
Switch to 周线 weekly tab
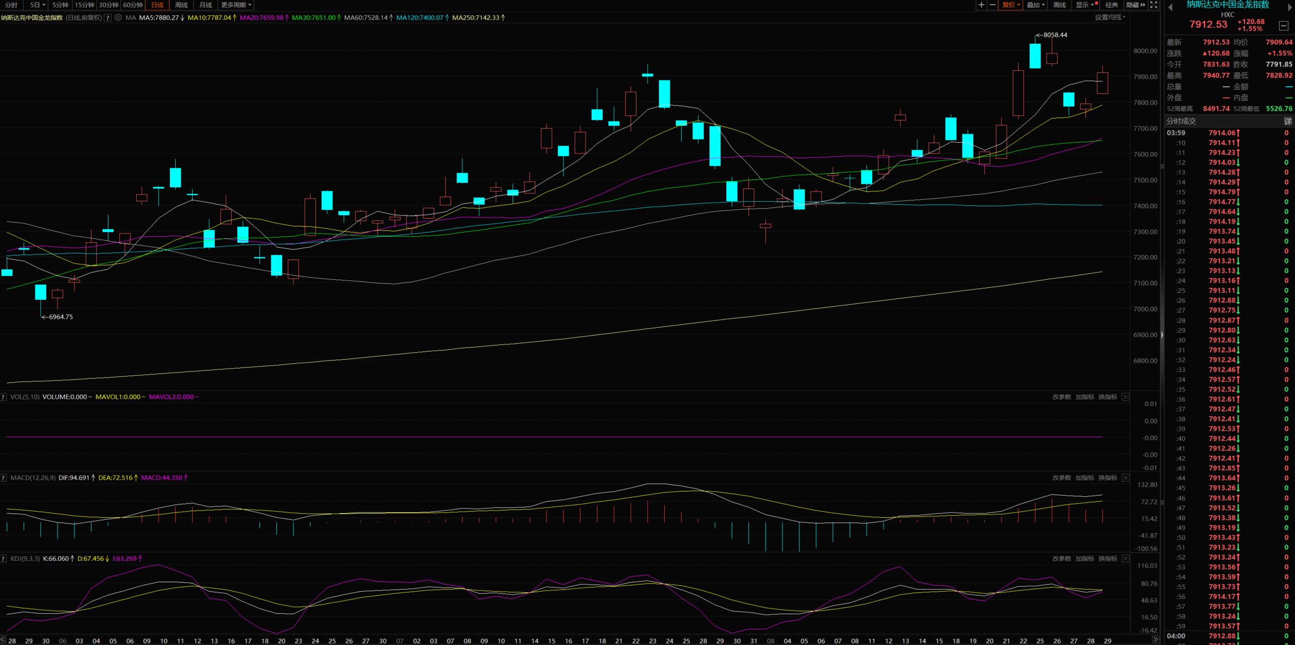[181, 5]
